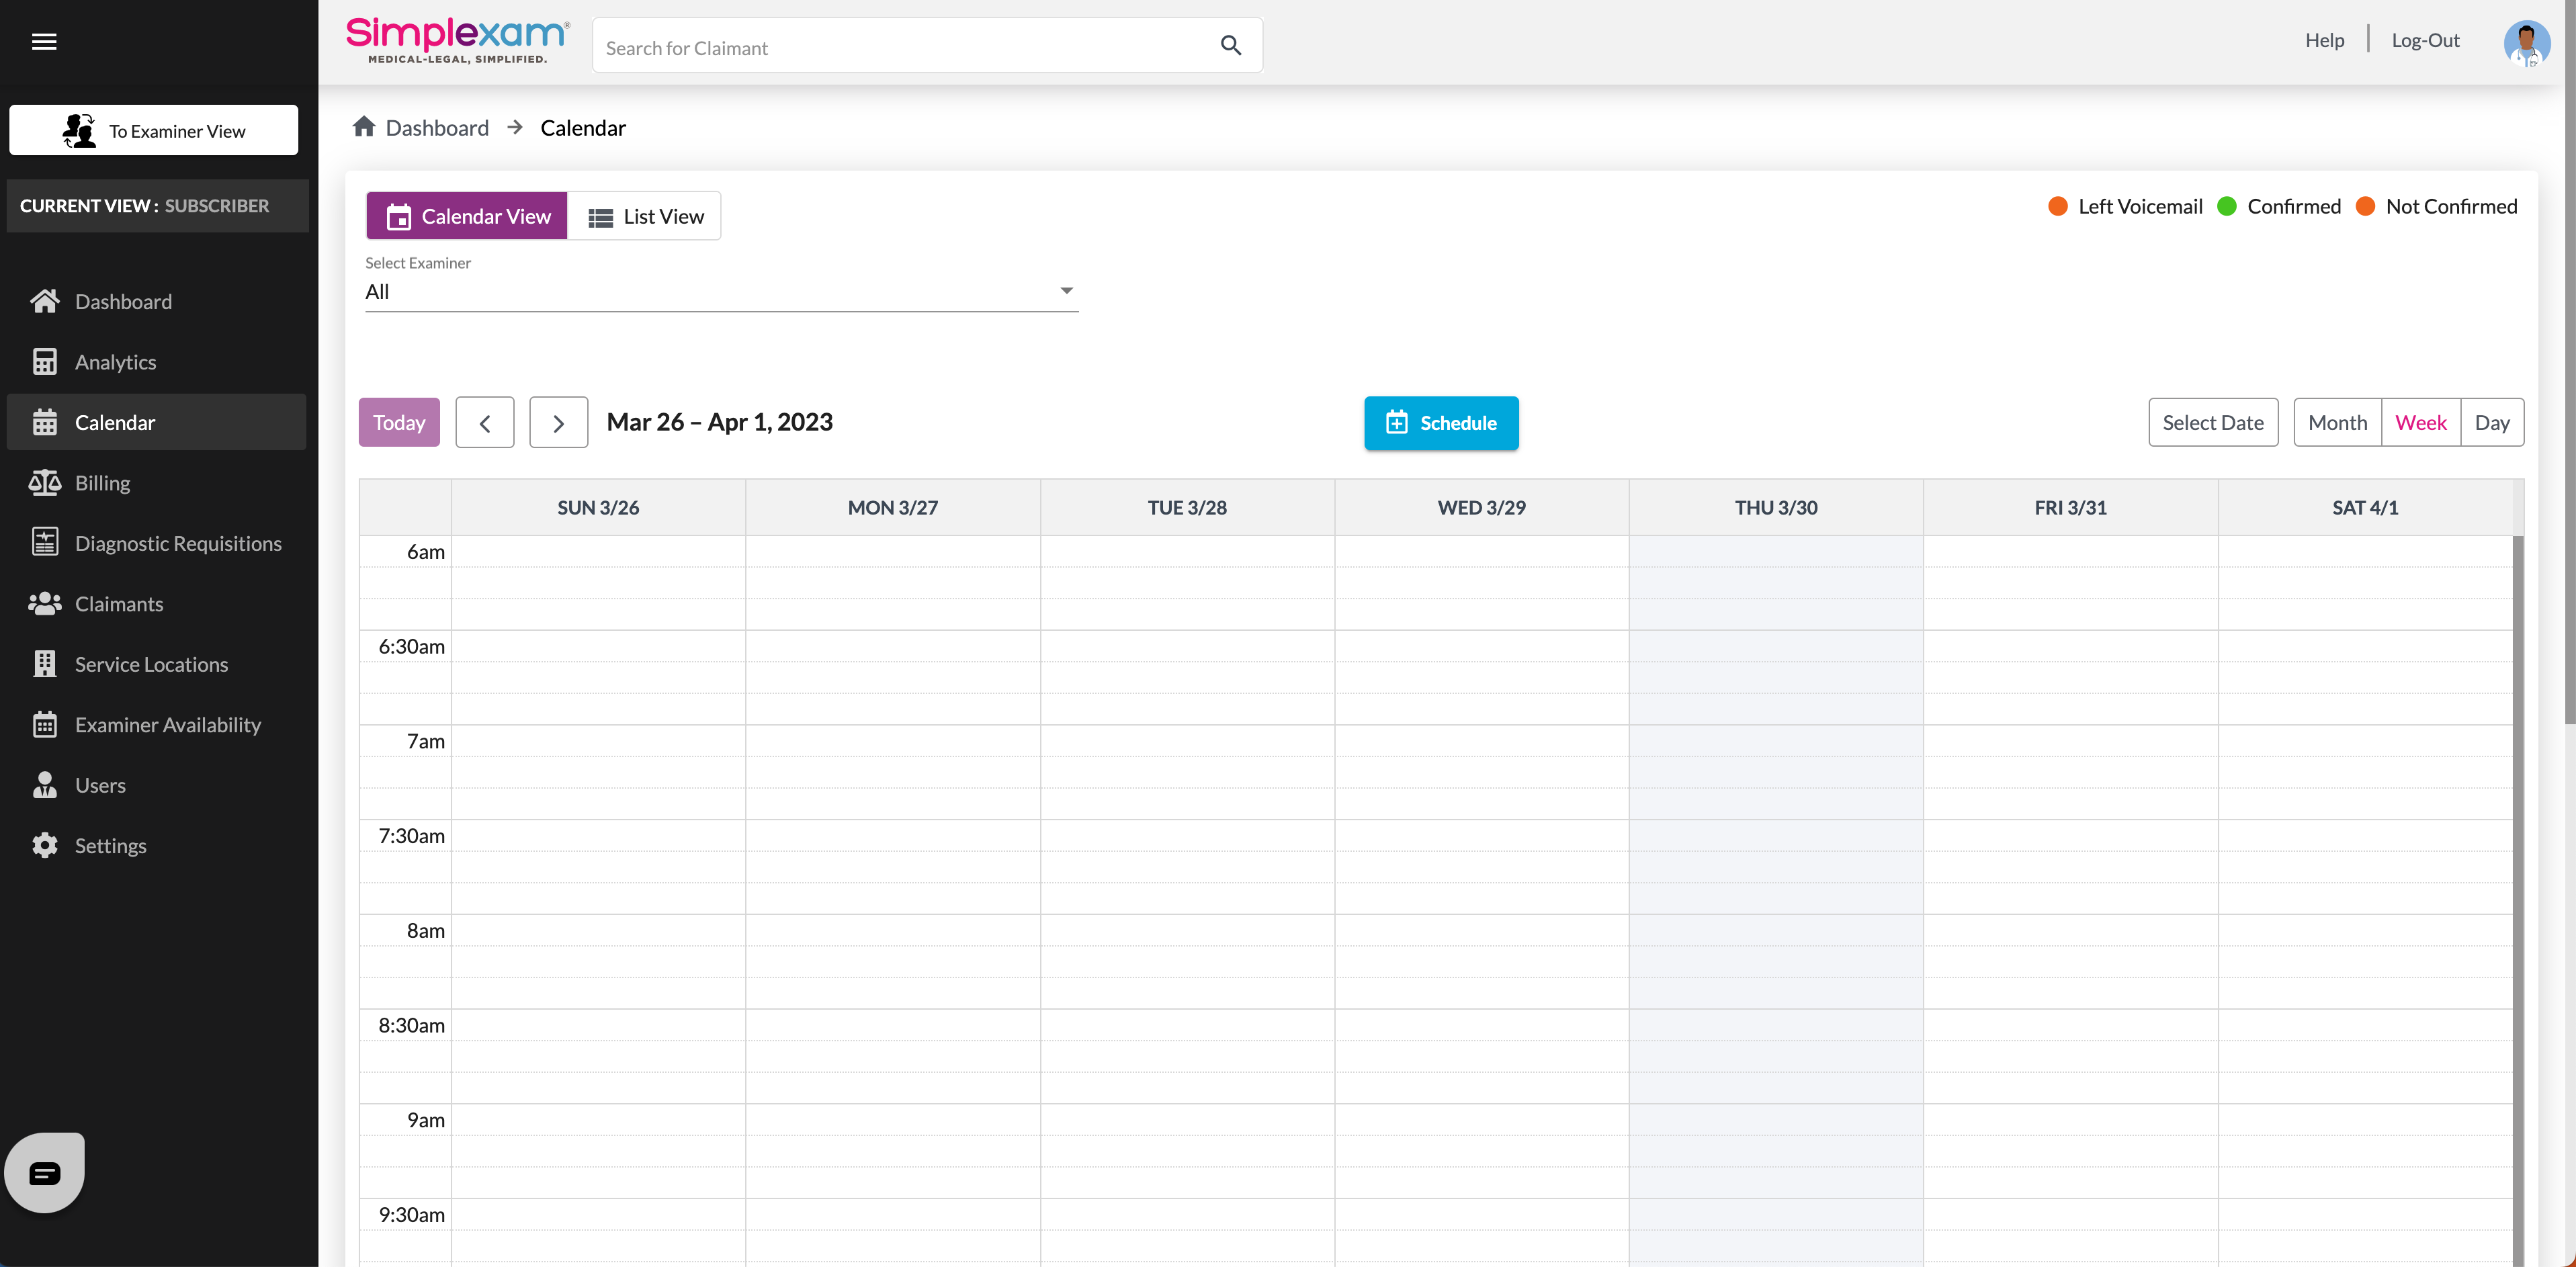Click the home icon in breadcrumb
Image resolution: width=2576 pixels, height=1267 pixels.
(364, 127)
